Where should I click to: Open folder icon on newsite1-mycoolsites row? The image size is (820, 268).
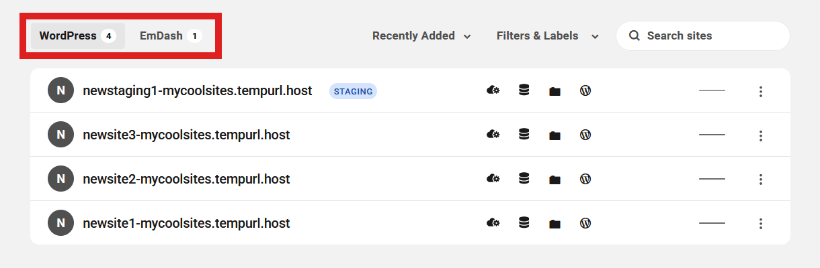[555, 224]
